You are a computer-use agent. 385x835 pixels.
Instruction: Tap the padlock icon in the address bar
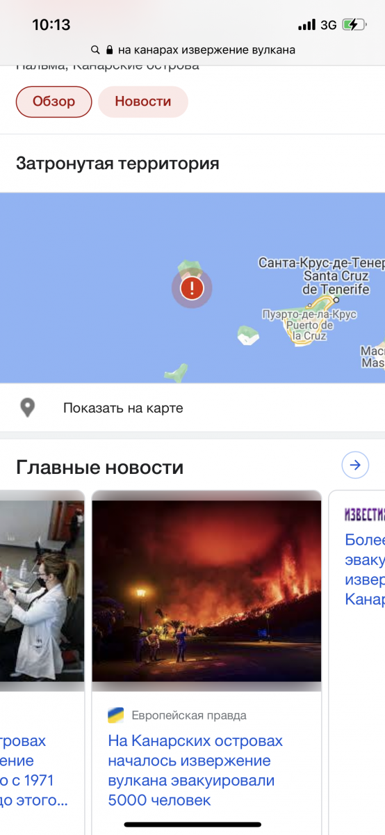[x=109, y=50]
